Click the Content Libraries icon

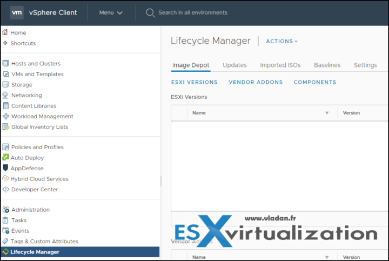click(x=6, y=106)
